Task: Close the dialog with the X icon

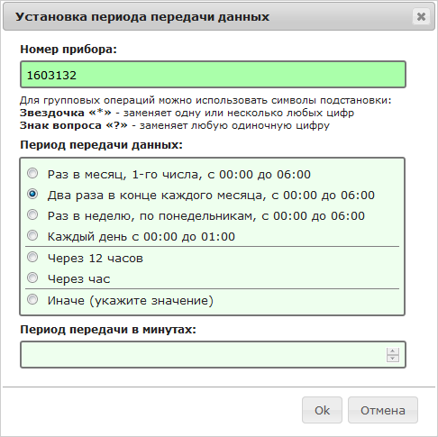Action: [421, 16]
